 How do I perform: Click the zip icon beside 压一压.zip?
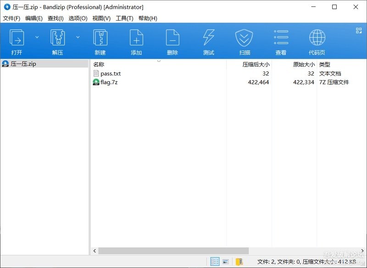click(5, 64)
